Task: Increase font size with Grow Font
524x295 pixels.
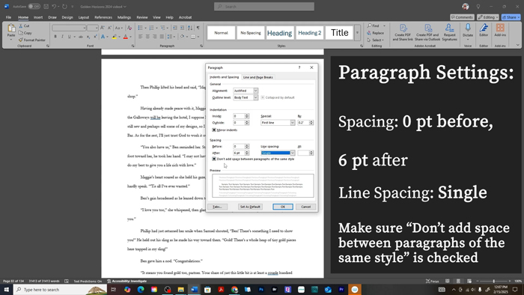Action: click(103, 28)
